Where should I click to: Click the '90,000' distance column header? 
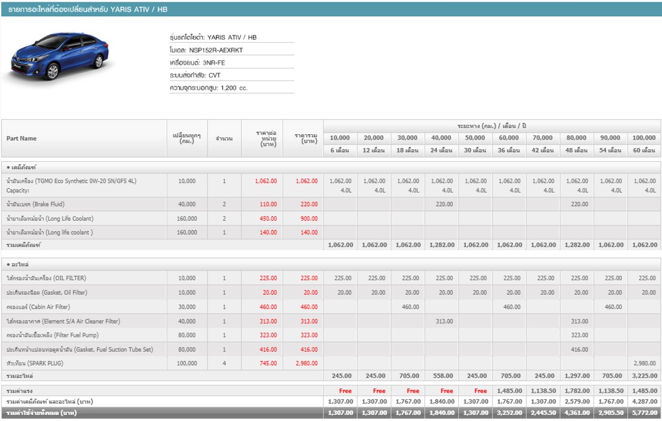pyautogui.click(x=610, y=138)
